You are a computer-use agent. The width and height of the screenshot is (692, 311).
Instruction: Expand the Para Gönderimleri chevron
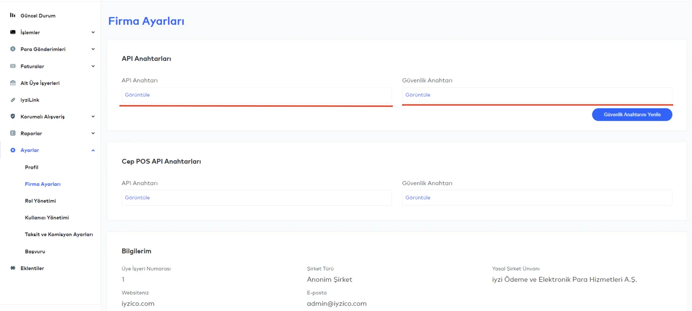coord(93,49)
